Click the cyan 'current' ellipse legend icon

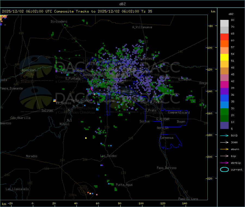click(x=224, y=169)
